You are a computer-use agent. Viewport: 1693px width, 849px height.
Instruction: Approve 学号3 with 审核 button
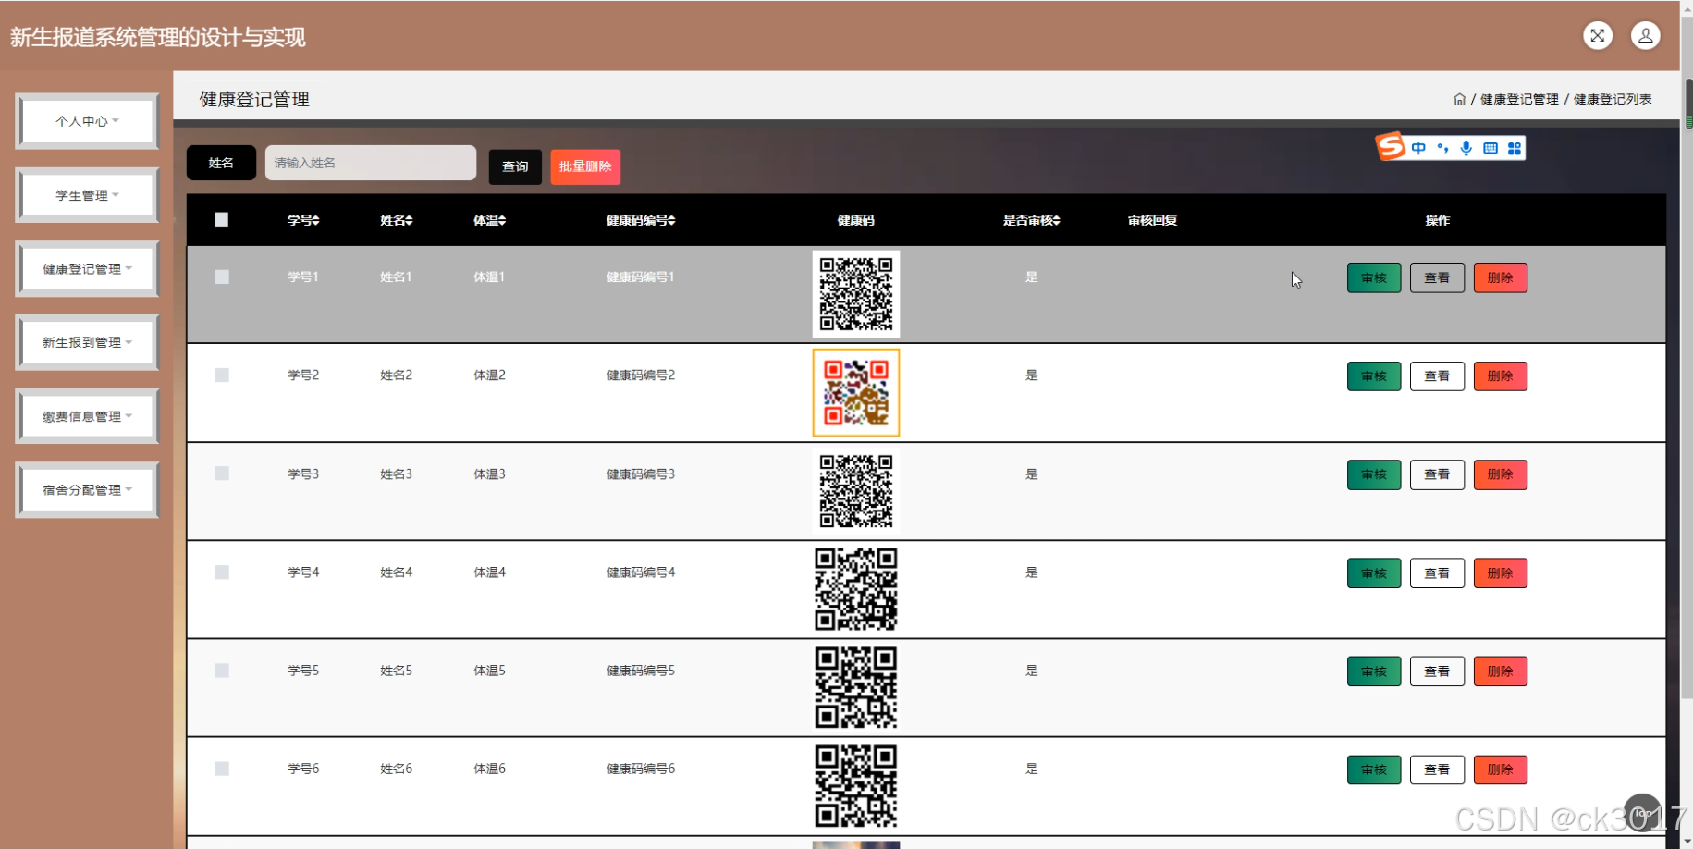pos(1374,474)
